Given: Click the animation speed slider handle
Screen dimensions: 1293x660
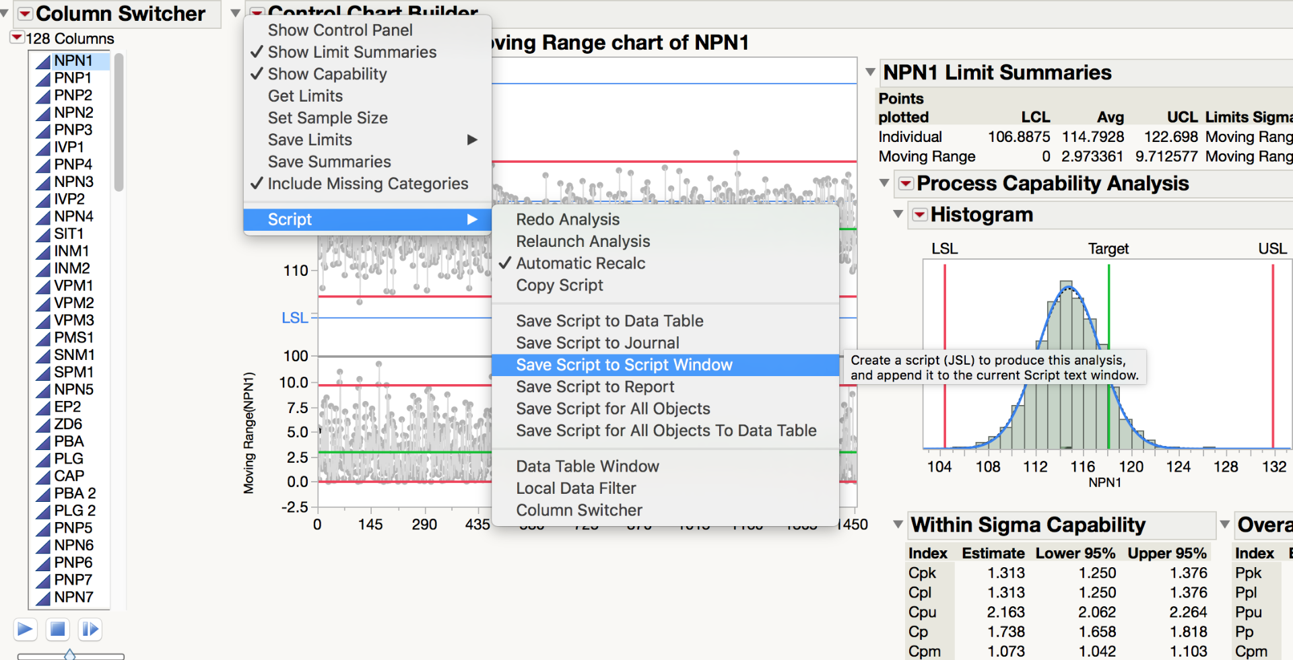Looking at the screenshot, I should pos(69,655).
